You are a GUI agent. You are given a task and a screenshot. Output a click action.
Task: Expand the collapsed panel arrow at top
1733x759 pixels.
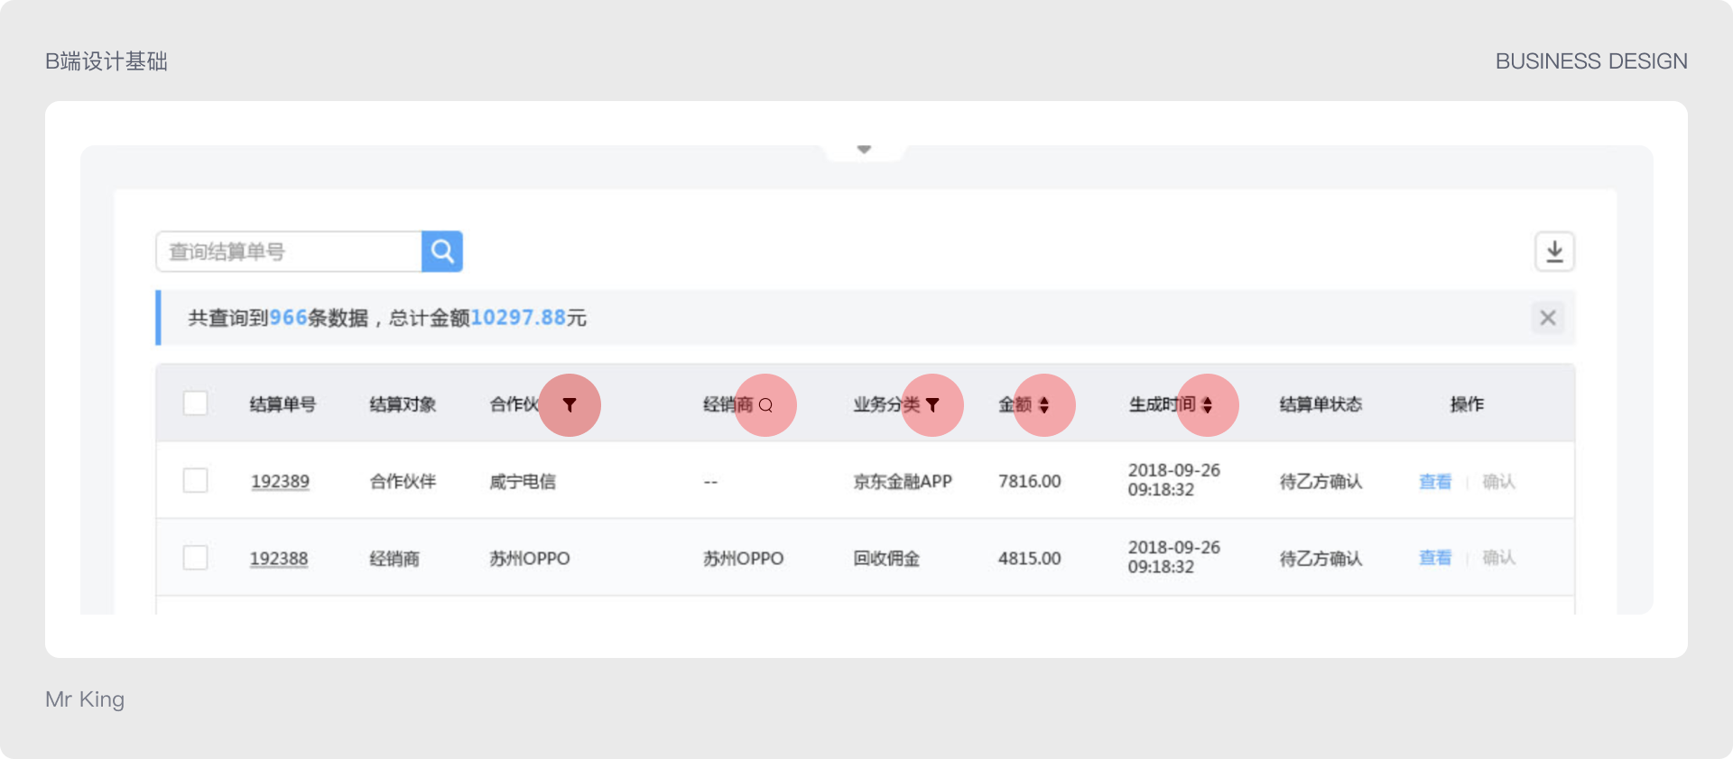864,150
